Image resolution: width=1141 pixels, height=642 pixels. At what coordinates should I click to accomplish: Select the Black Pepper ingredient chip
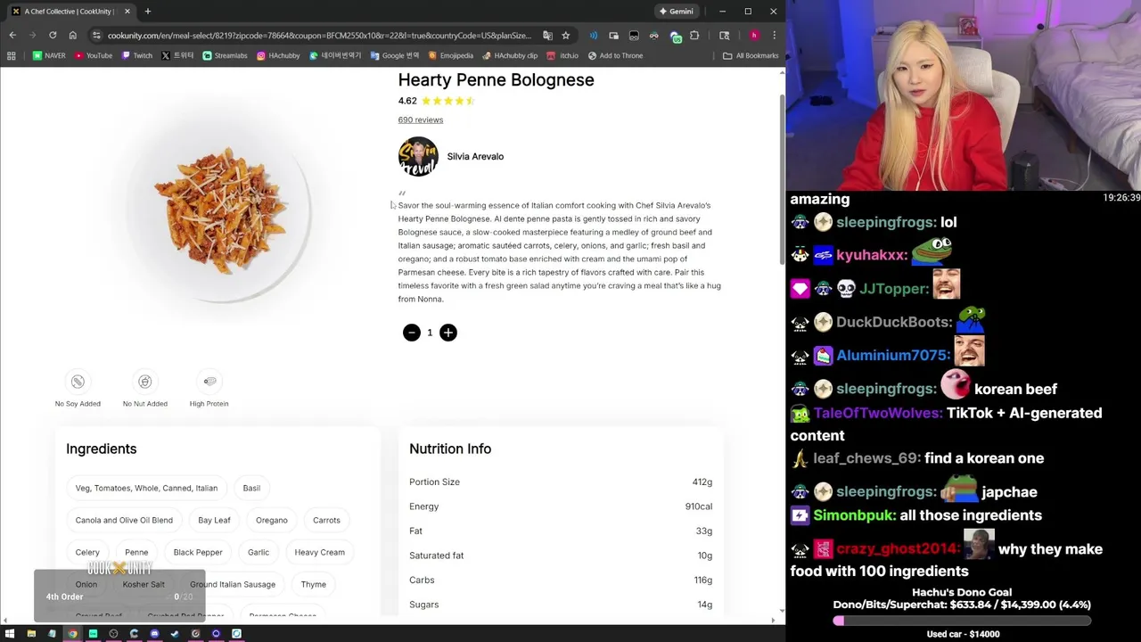coord(198,552)
